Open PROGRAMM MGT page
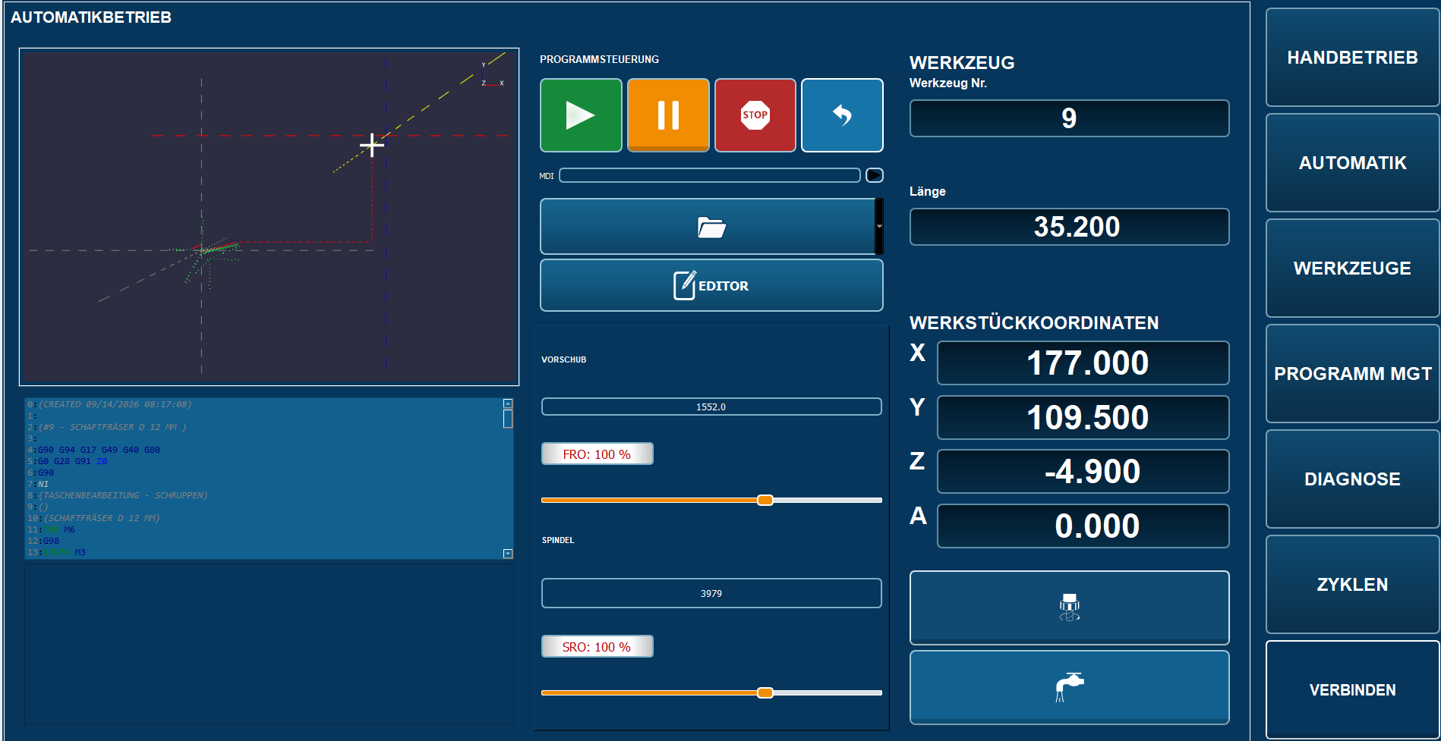The width and height of the screenshot is (1441, 741). tap(1352, 374)
